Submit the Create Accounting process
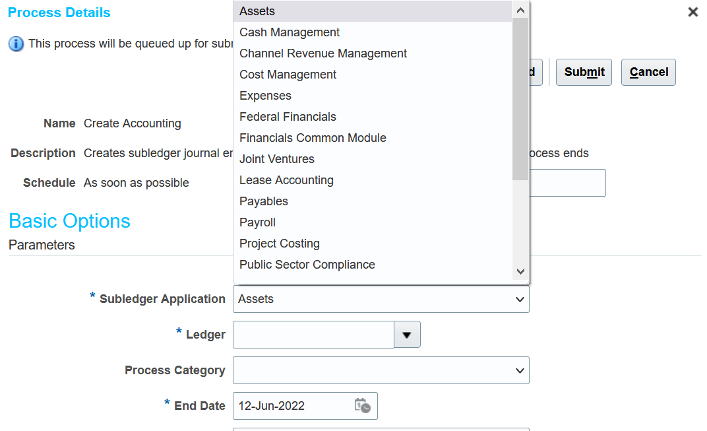This screenshot has width=707, height=431. pos(584,72)
